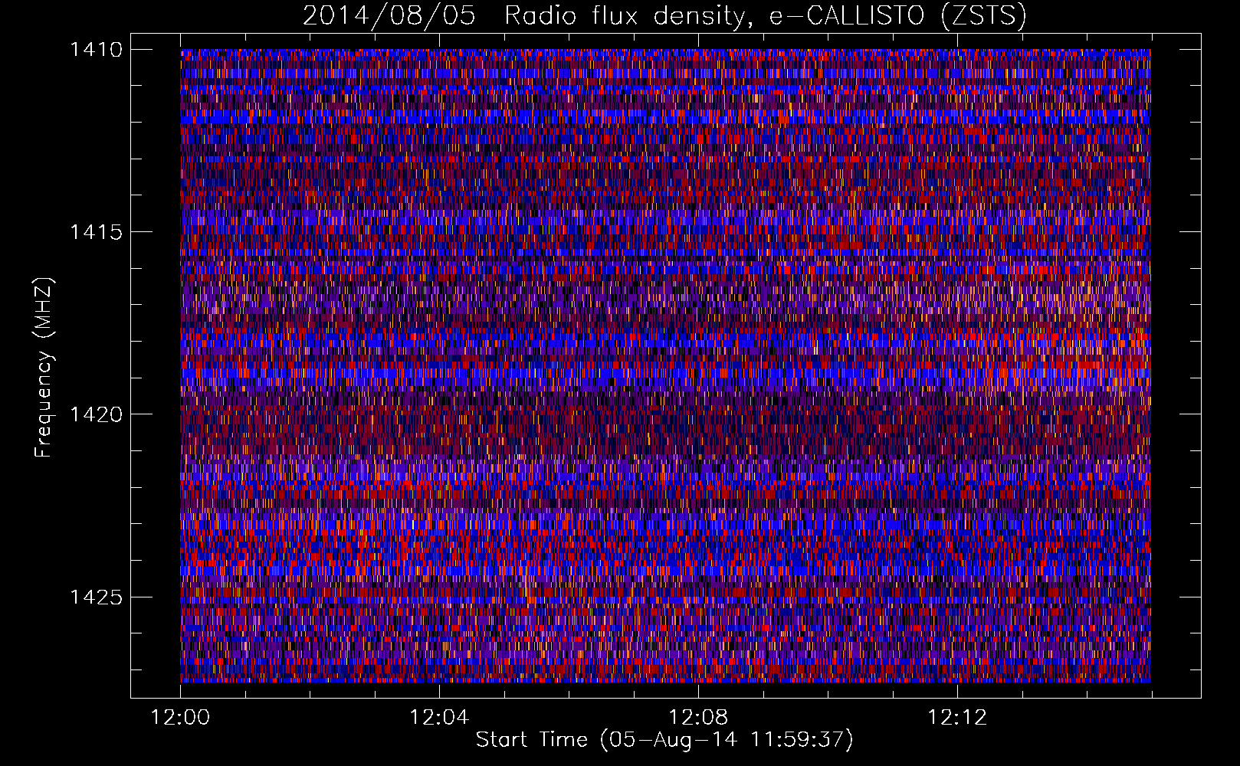Click the 12:12 time tick label
The image size is (1240, 766).
point(957,718)
